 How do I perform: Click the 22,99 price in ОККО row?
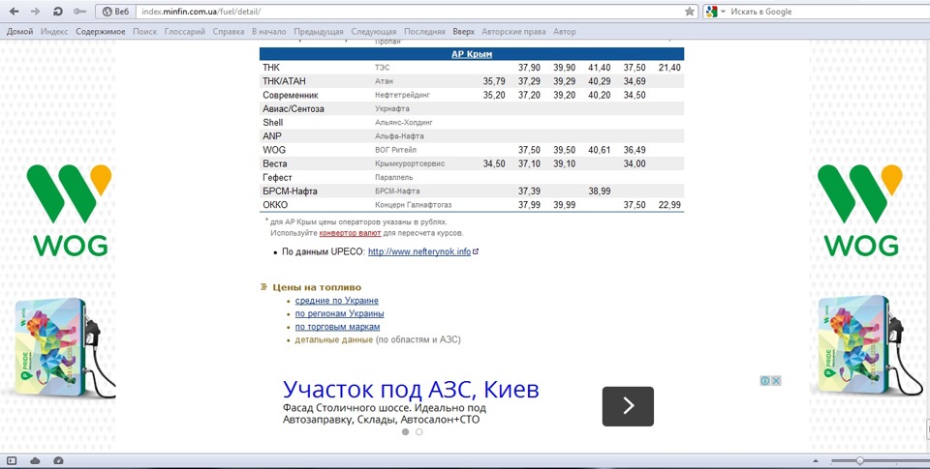coord(669,205)
